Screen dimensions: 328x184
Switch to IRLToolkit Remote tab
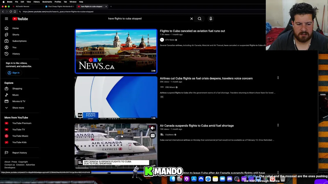23,6
